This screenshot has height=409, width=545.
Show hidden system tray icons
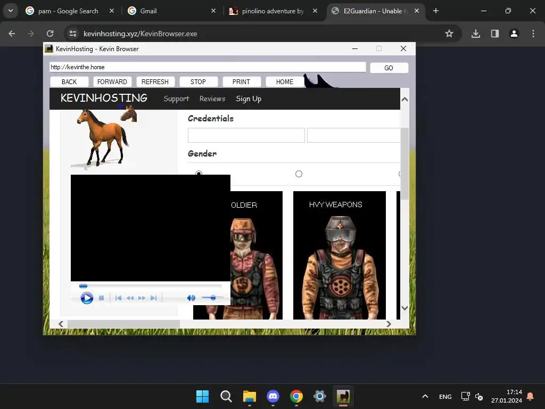(425, 396)
